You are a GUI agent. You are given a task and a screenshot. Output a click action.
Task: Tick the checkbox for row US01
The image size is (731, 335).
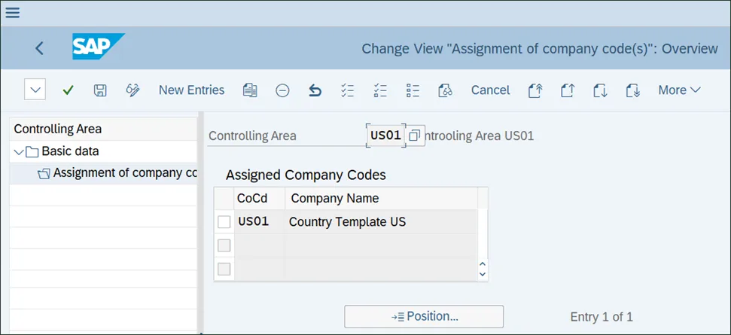tap(224, 222)
